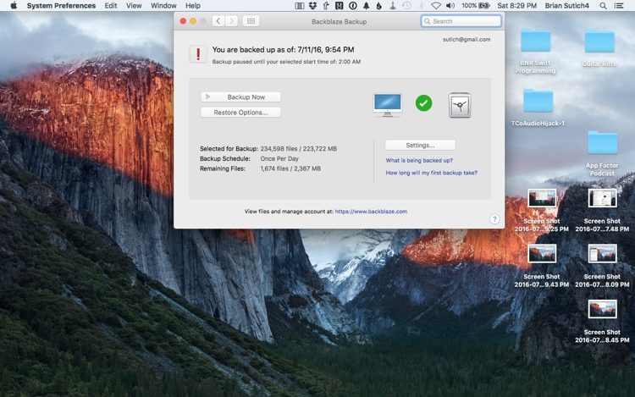The width and height of the screenshot is (635, 397).
Task: Visit the https://www.backblaze.com link
Action: tap(371, 212)
